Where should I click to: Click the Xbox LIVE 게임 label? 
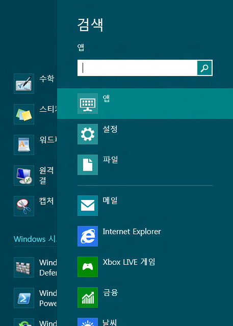(129, 262)
